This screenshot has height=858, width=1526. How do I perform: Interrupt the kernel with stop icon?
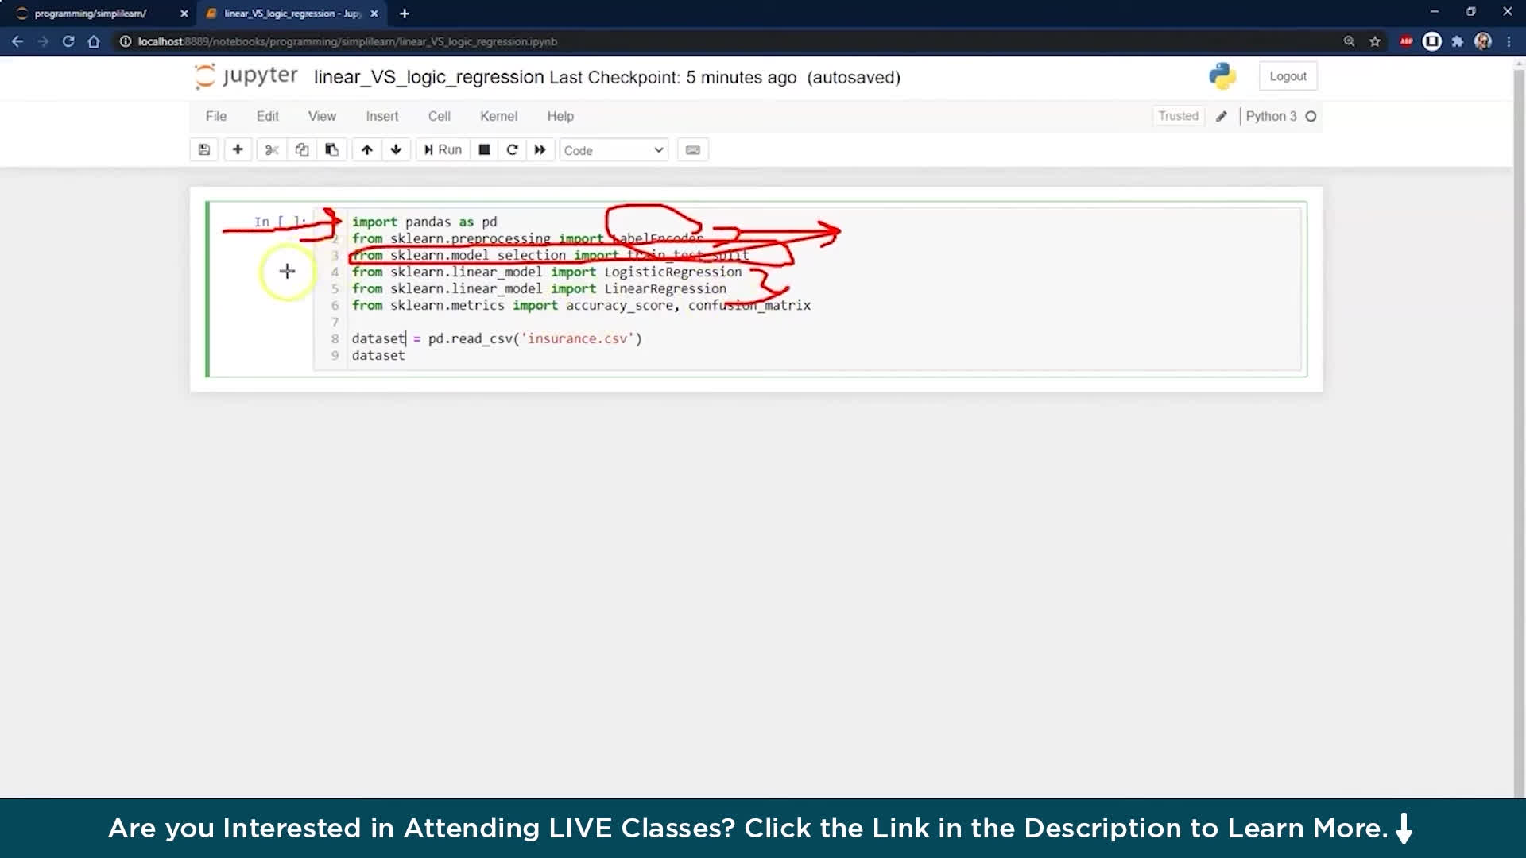click(x=484, y=149)
